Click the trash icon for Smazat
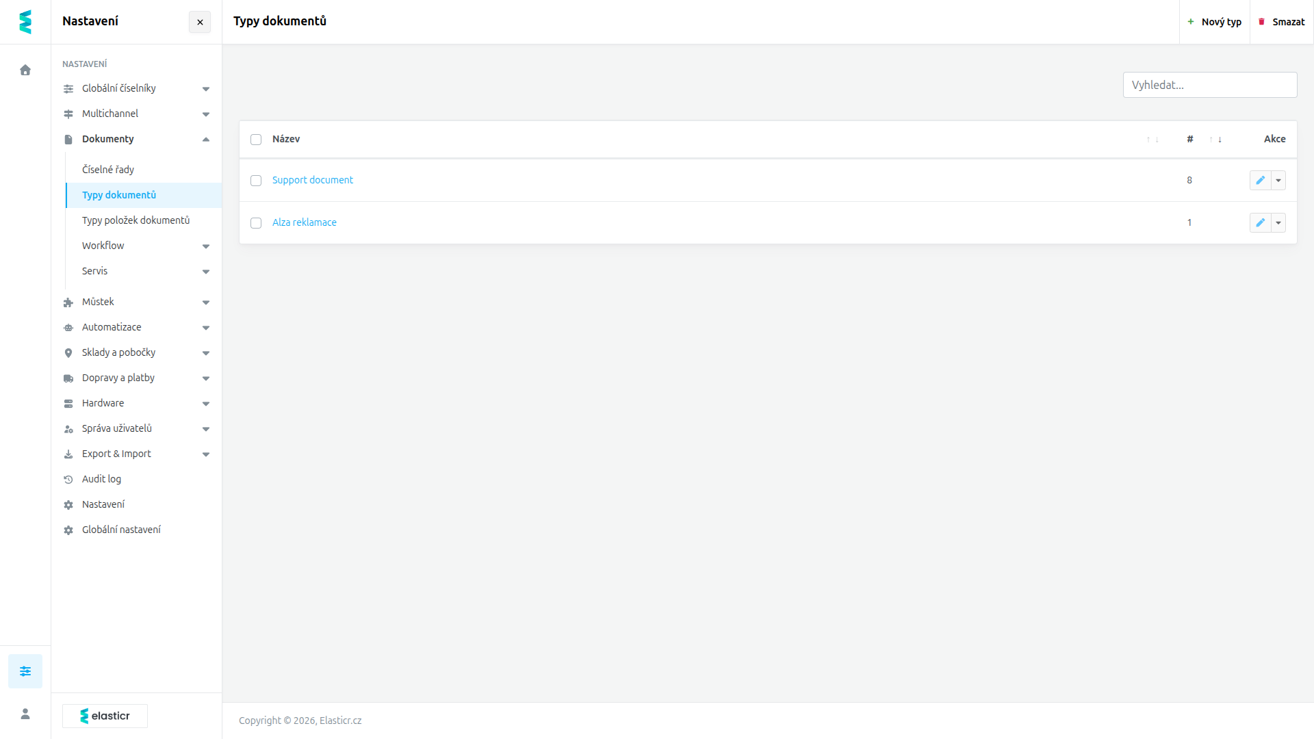1314x739 pixels. click(1262, 22)
